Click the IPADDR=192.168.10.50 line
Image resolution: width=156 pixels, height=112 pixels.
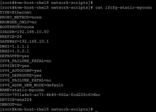(24, 32)
